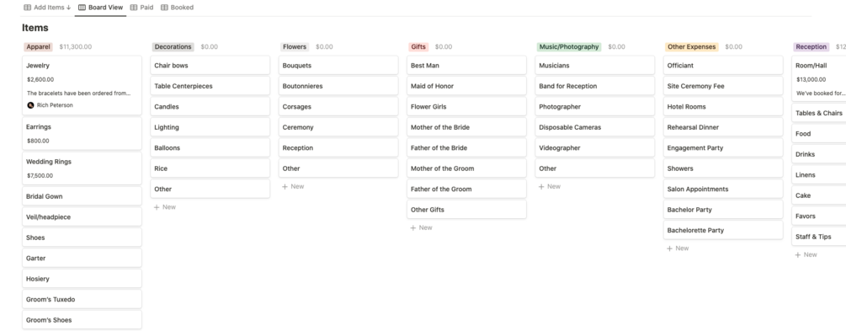Viewport: 846px width, 331px height.
Task: Open the Boutonnieres card
Action: tap(338, 86)
